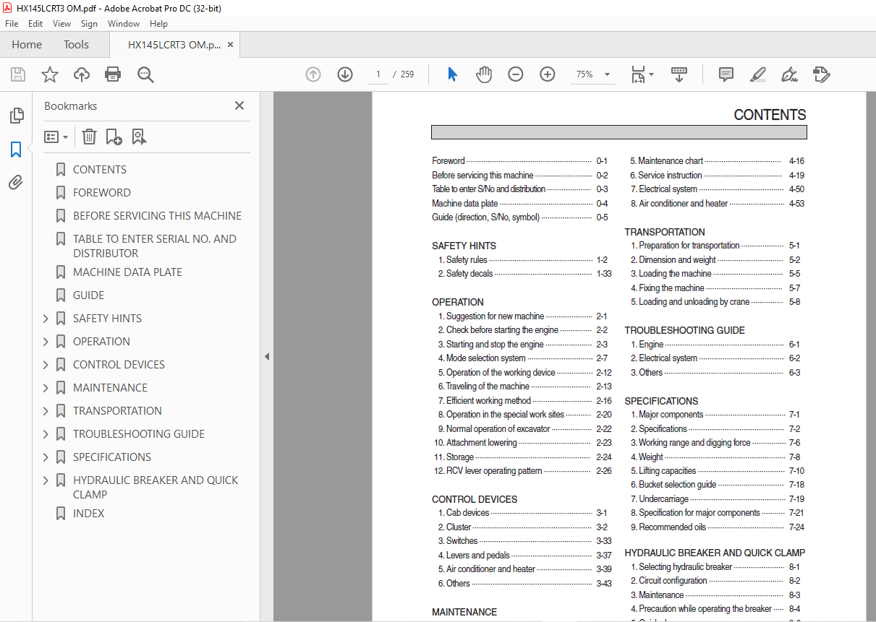Go to the previous page

pos(313,74)
